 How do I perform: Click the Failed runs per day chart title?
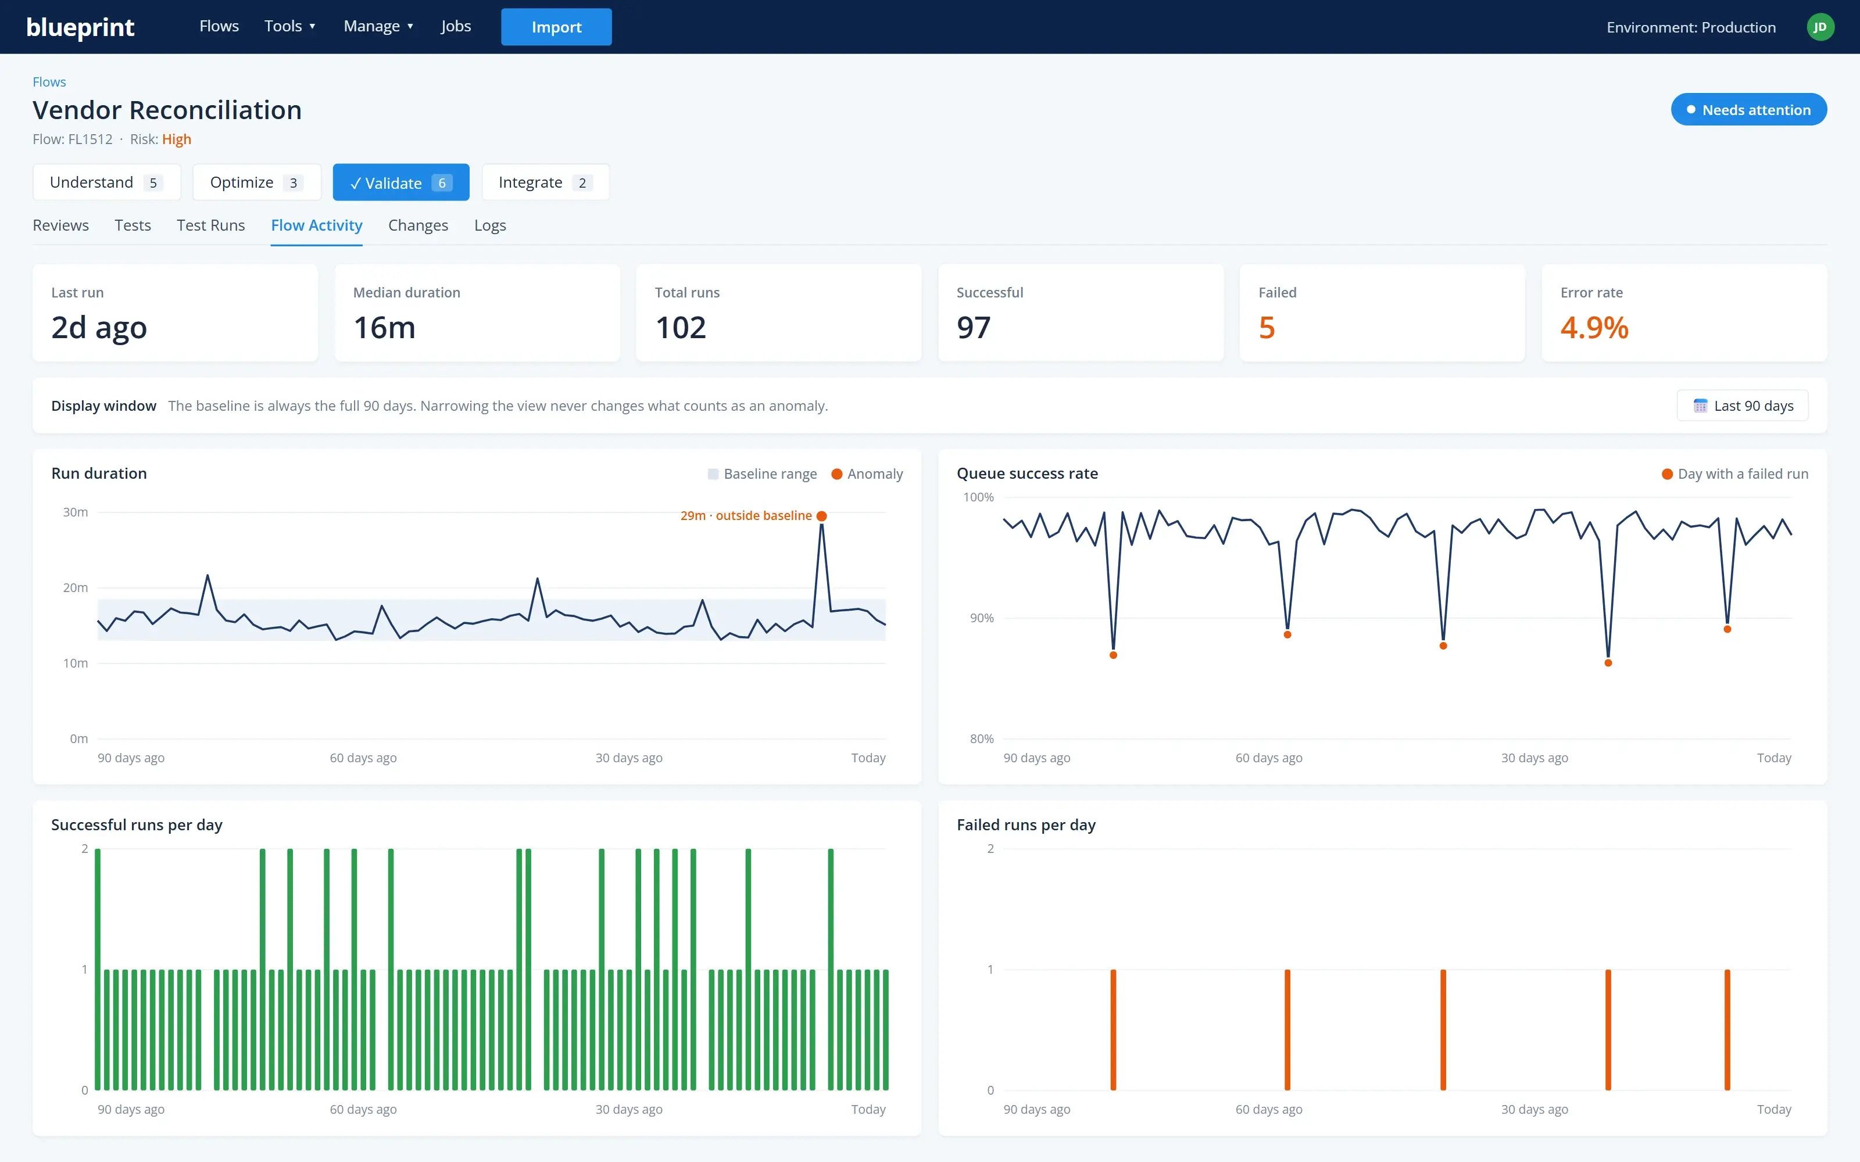point(1026,824)
